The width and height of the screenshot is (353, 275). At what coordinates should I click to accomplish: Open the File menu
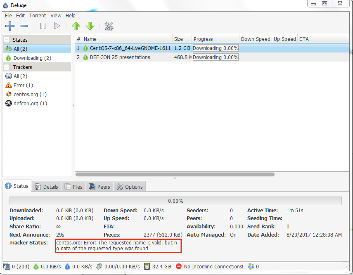8,16
